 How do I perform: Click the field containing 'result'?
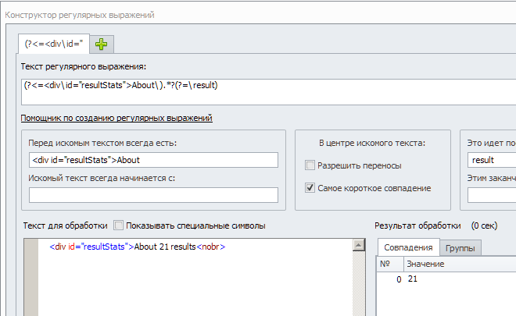491,160
